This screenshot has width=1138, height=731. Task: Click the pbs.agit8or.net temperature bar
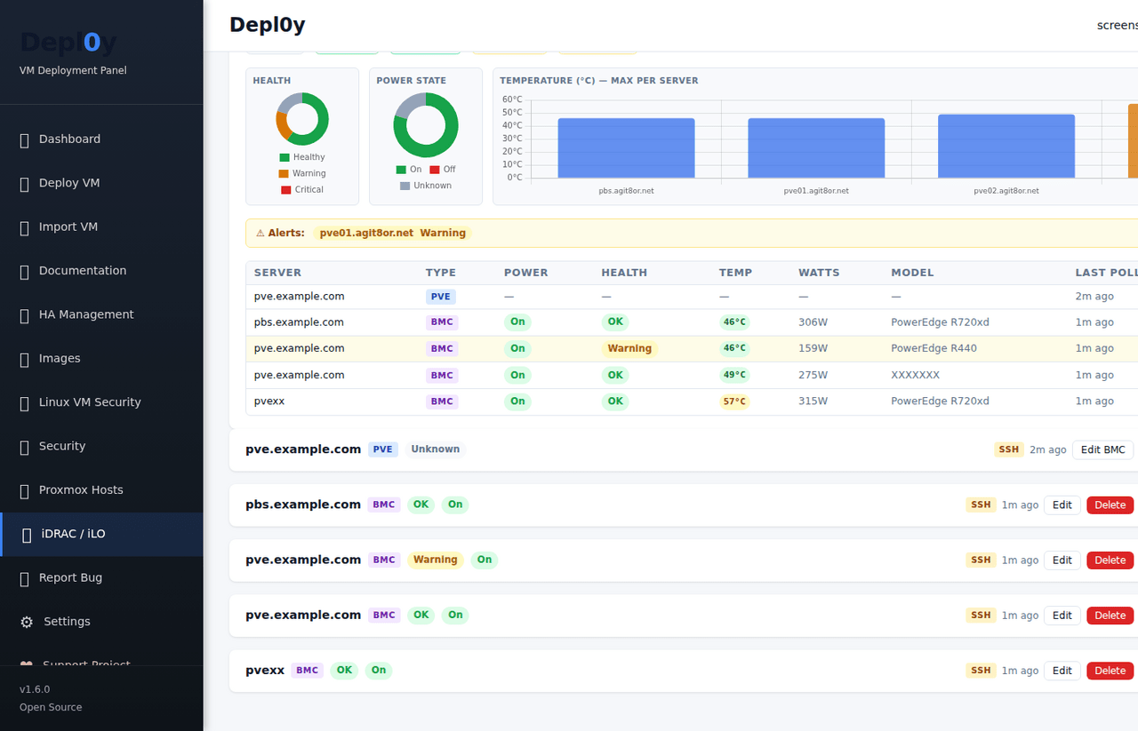click(626, 148)
